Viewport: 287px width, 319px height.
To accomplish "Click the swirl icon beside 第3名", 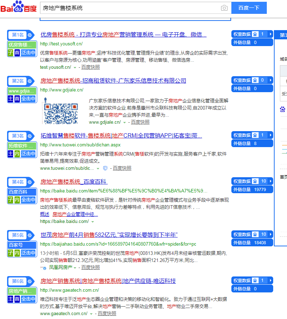I will (30, 136).
